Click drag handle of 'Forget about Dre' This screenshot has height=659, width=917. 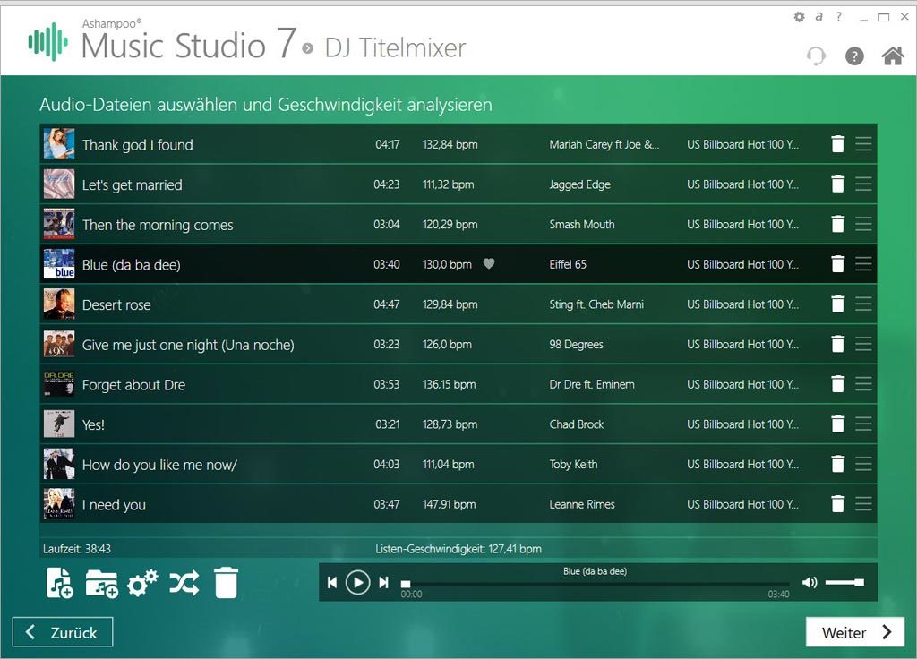(863, 384)
